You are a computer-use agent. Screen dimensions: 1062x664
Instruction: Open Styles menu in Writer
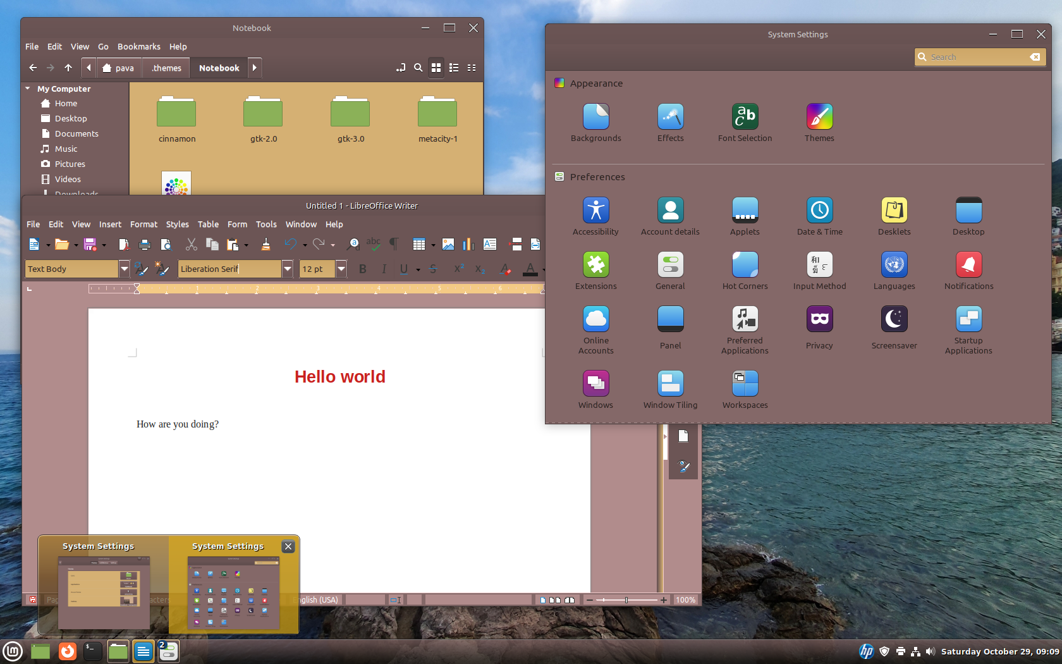[x=177, y=224]
